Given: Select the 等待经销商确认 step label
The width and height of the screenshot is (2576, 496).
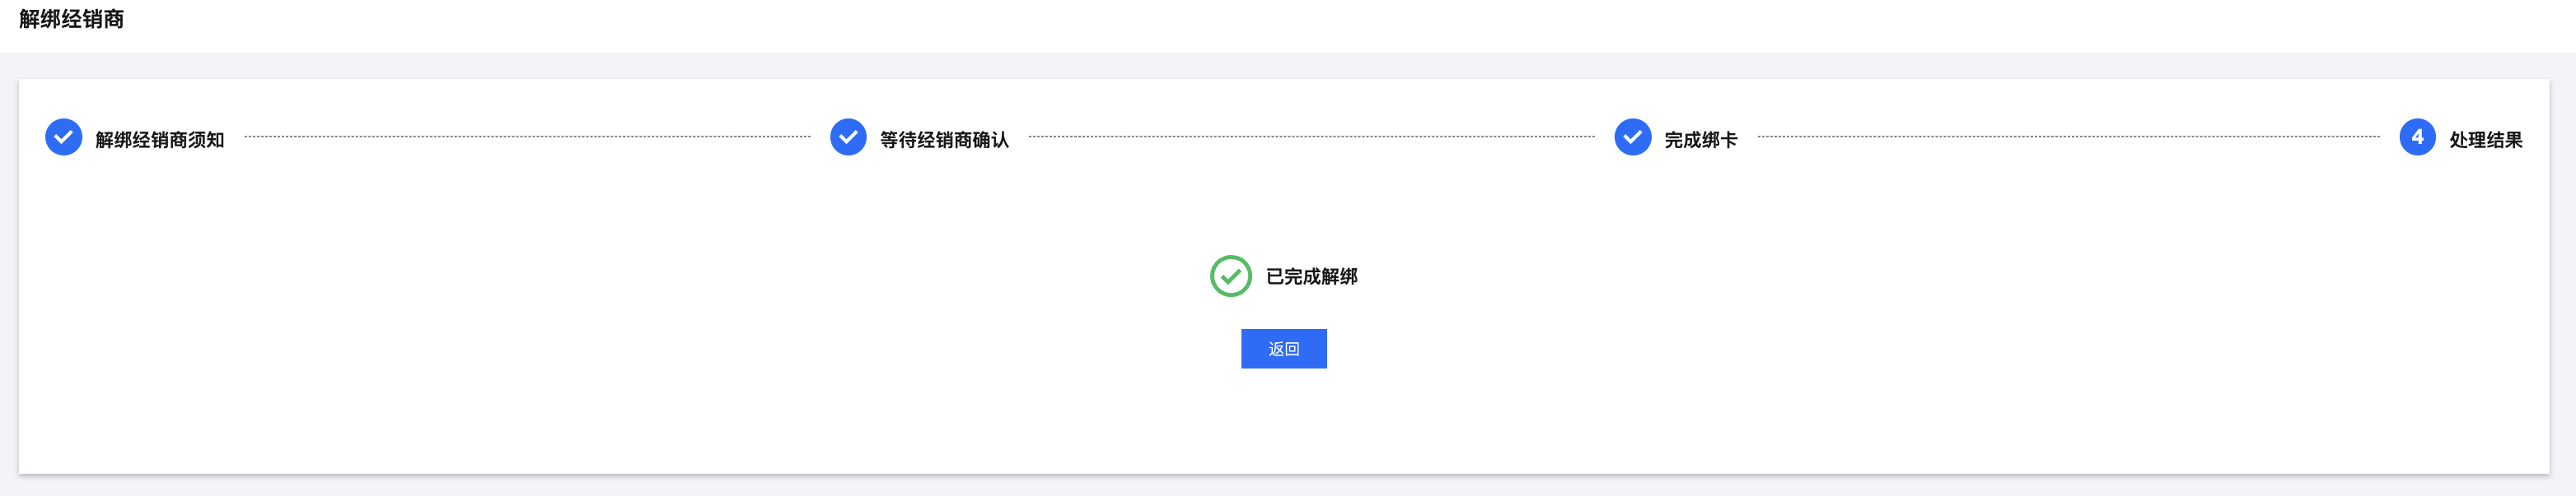Looking at the screenshot, I should click(x=944, y=140).
